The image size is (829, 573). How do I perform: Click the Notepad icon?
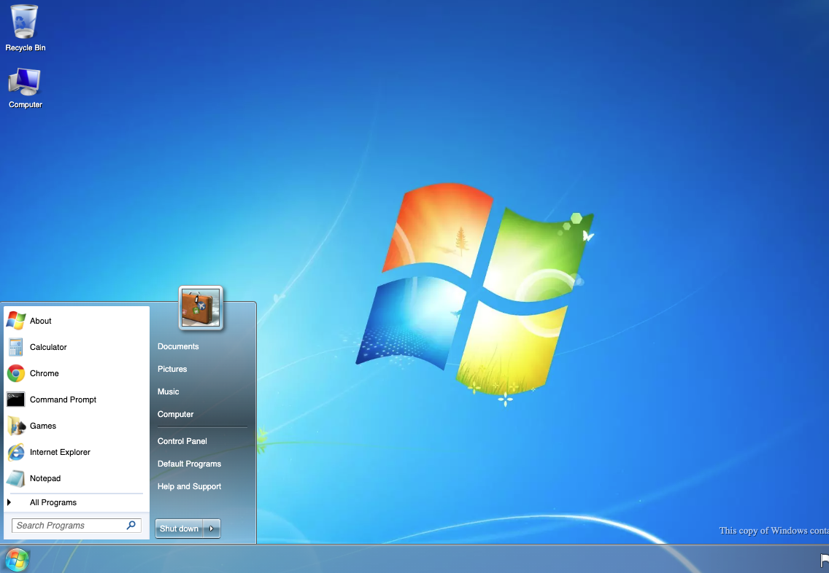point(16,478)
